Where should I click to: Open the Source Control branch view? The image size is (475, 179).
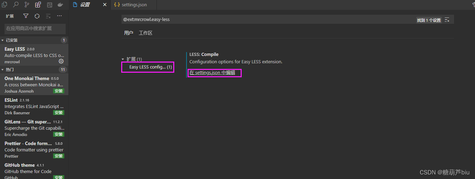click(x=27, y=5)
